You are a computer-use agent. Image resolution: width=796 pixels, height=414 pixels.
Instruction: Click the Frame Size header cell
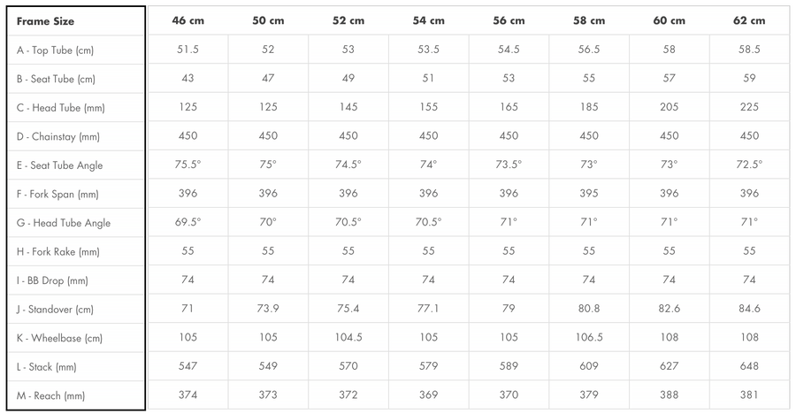[45, 21]
